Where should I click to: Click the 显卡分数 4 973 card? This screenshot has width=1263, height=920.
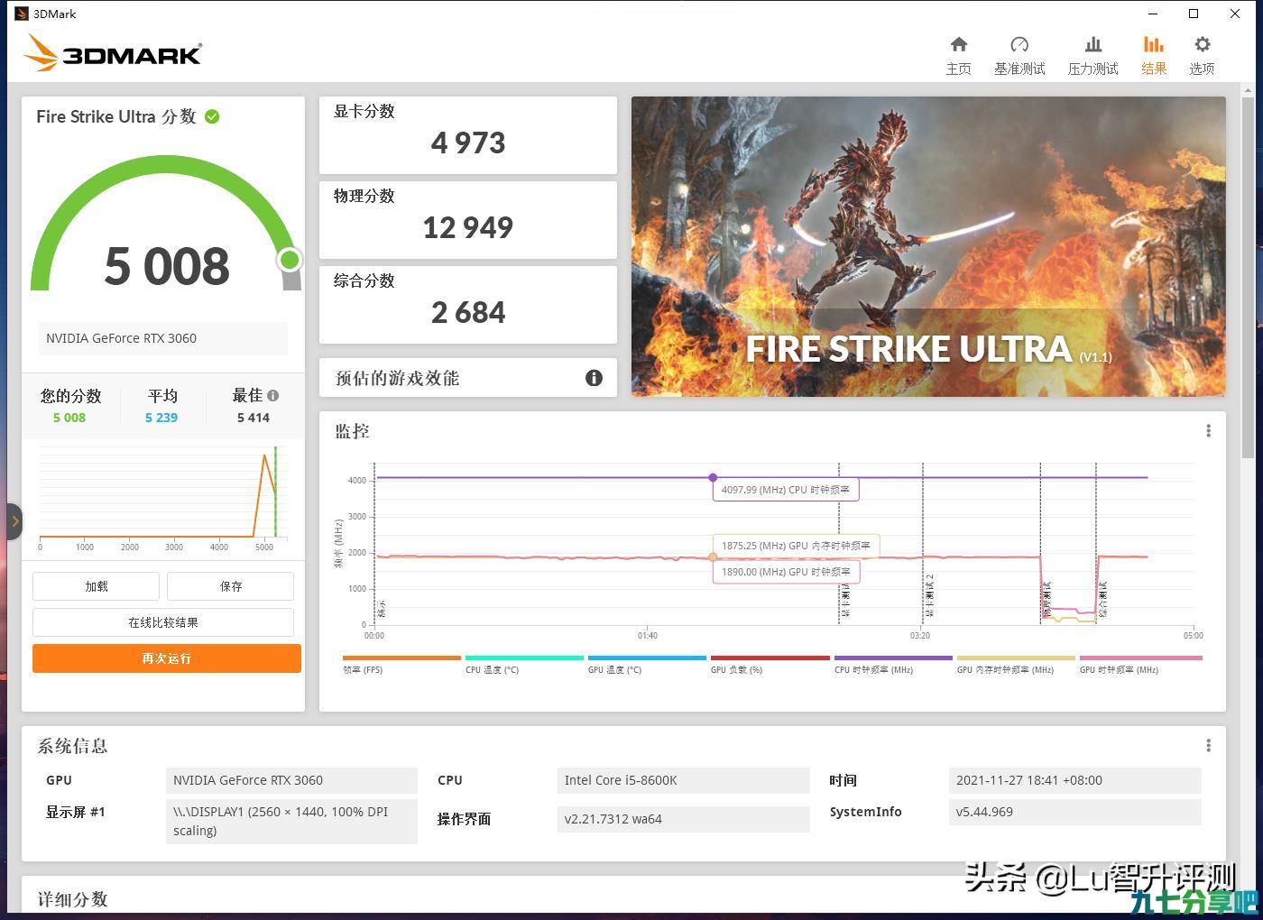point(468,135)
